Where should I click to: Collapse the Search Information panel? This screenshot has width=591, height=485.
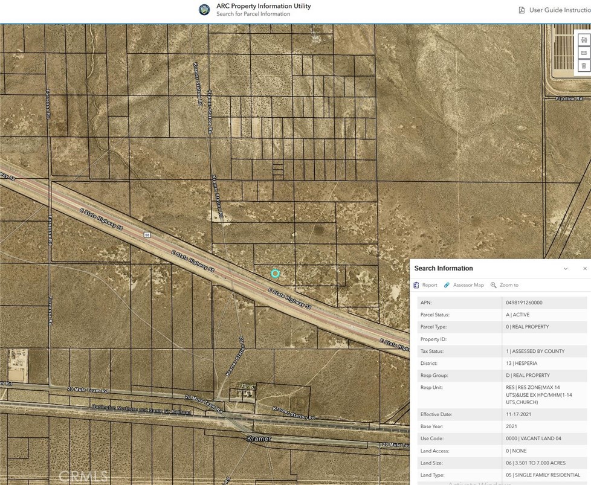(566, 269)
